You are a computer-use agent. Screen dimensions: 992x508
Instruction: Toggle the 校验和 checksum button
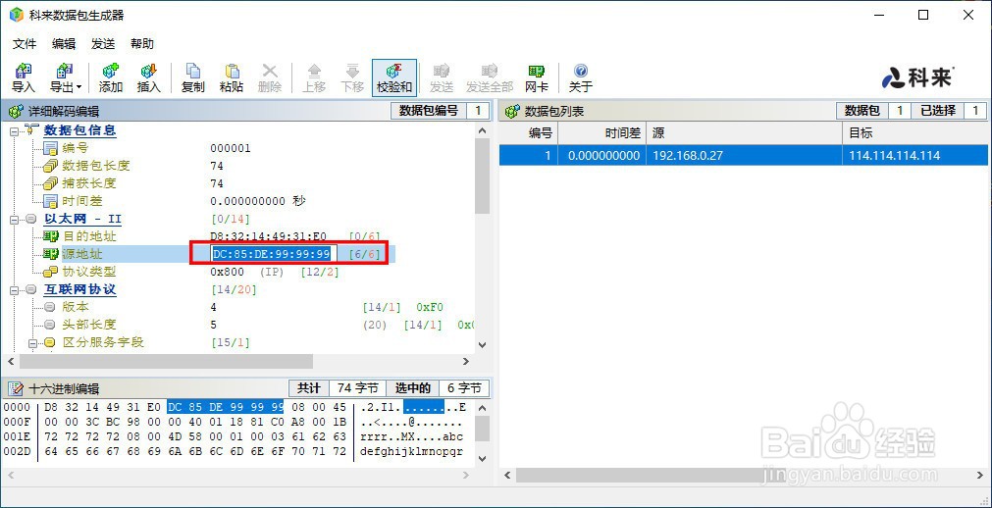click(x=394, y=77)
